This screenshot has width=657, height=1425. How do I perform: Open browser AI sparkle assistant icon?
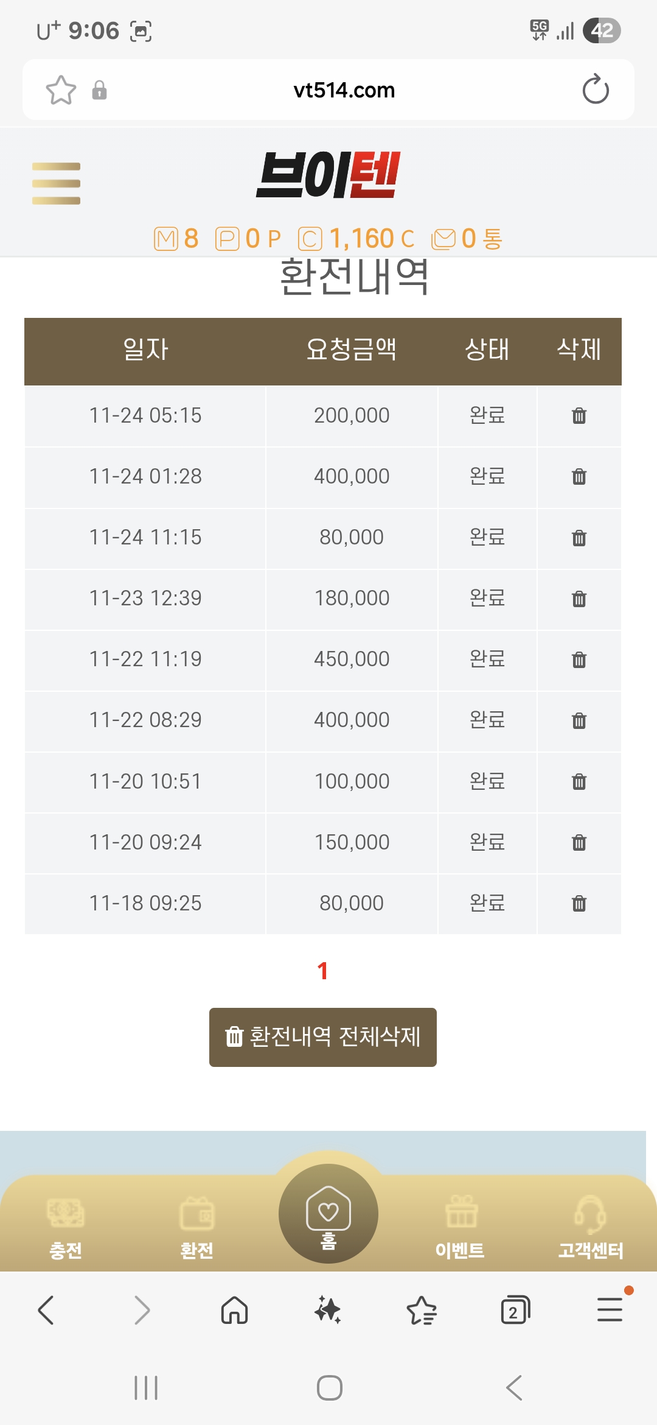(328, 1310)
